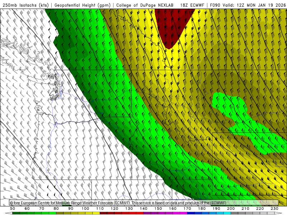Click the 60 value on the legend scale
The image size is (287, 215).
(x=27, y=209)
